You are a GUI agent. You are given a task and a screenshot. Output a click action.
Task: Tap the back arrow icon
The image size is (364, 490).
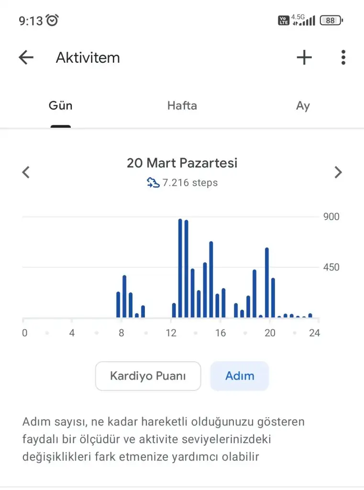26,58
